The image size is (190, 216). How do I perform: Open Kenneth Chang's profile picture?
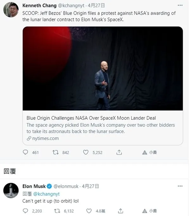pyautogui.click(x=11, y=10)
